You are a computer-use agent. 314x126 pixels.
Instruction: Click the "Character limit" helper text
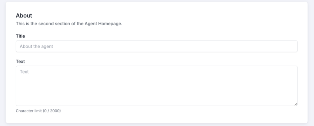click(29, 111)
